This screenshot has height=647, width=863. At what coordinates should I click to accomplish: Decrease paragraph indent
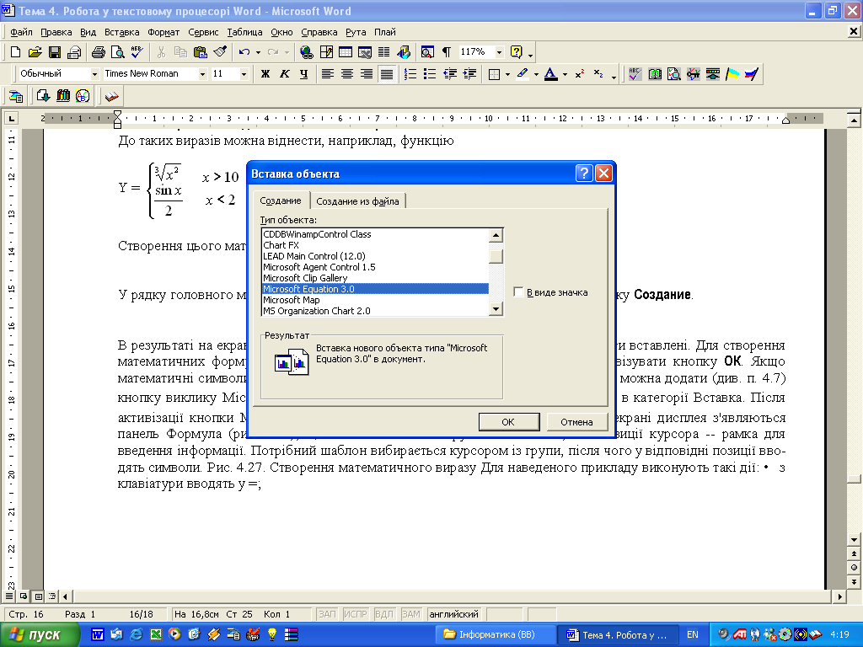[450, 74]
